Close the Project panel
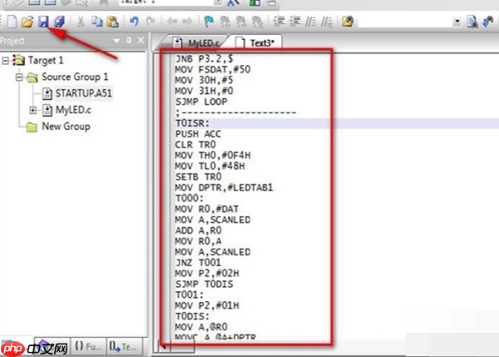 pos(141,41)
